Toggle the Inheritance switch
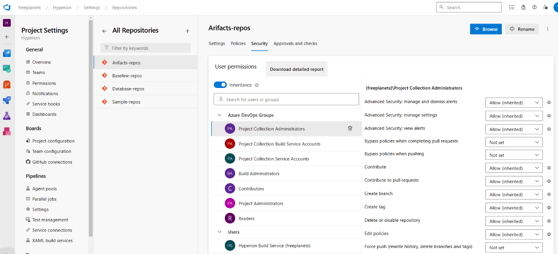Image resolution: width=558 pixels, height=254 pixels. tap(220, 85)
